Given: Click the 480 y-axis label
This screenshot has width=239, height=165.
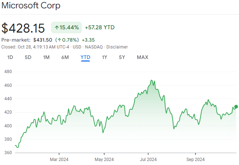Looking at the screenshot, I should pos(8,72).
